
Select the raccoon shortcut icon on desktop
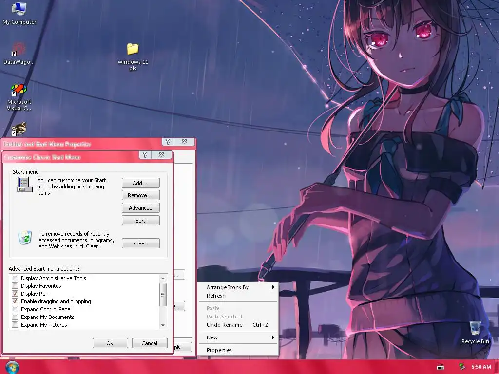19,129
